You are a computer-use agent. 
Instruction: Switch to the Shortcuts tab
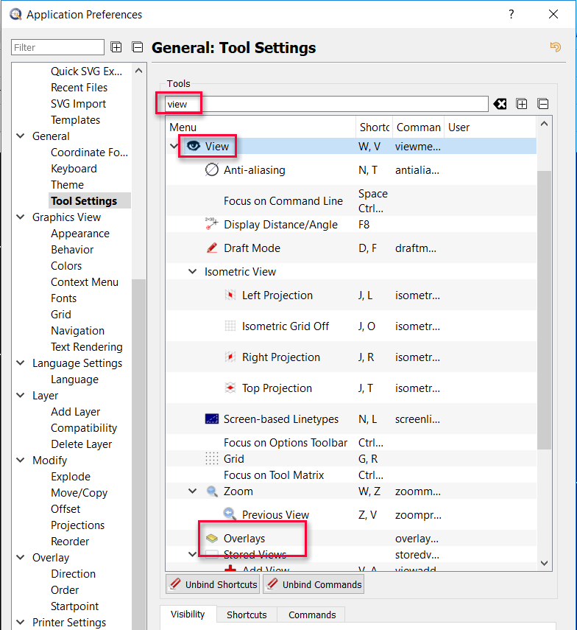(247, 615)
